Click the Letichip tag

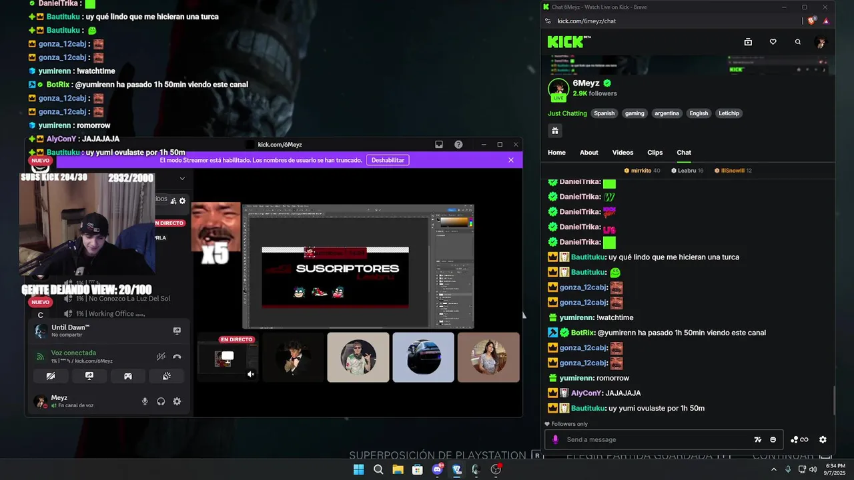click(729, 113)
